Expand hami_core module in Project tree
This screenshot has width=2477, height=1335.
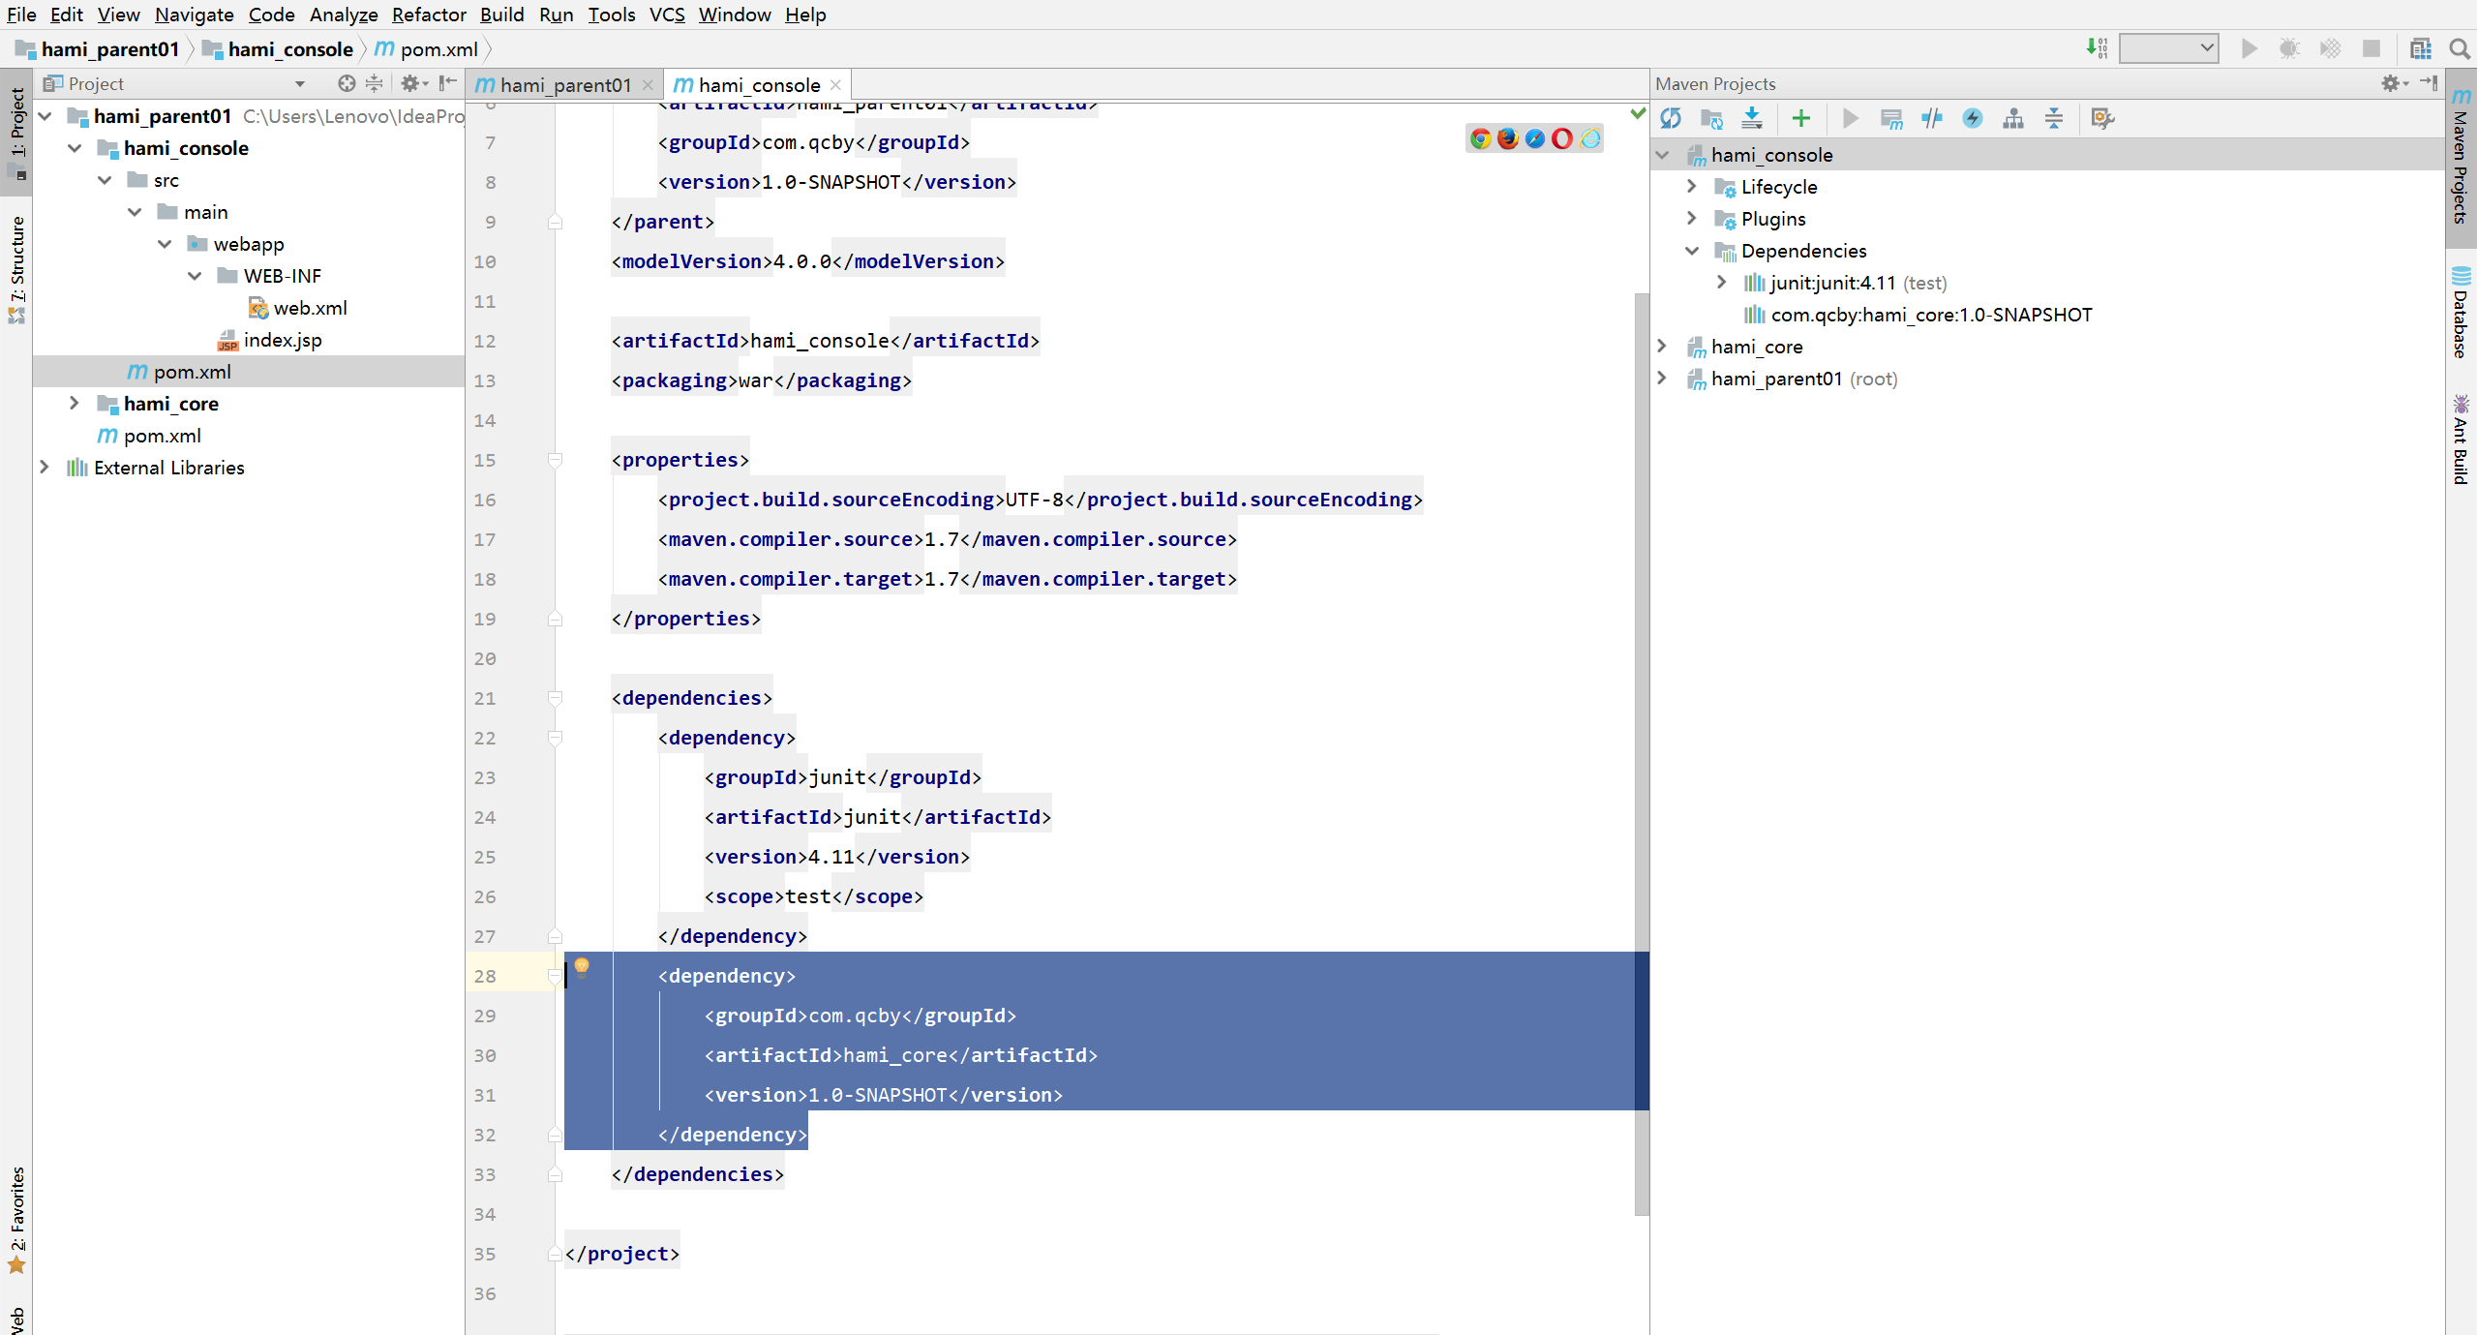coord(75,404)
